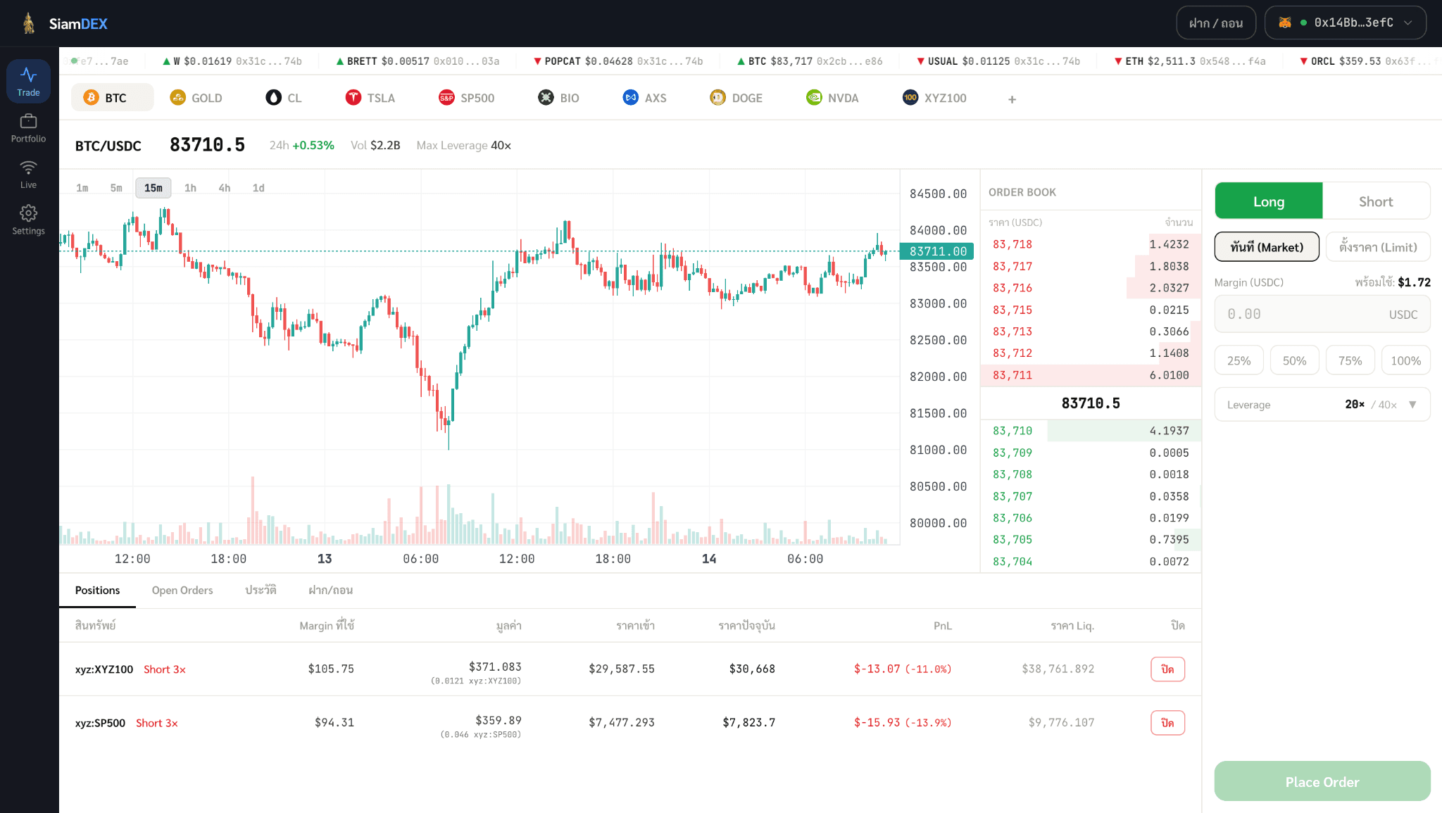This screenshot has height=813, width=1442.
Task: Choose the Market order type
Action: click(1267, 247)
